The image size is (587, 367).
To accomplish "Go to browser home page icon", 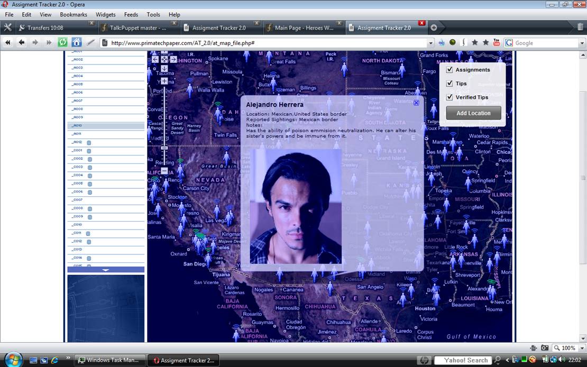I will pyautogui.click(x=77, y=42).
